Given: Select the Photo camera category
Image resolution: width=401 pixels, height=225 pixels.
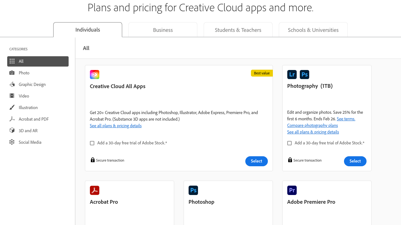Looking at the screenshot, I should pyautogui.click(x=24, y=73).
